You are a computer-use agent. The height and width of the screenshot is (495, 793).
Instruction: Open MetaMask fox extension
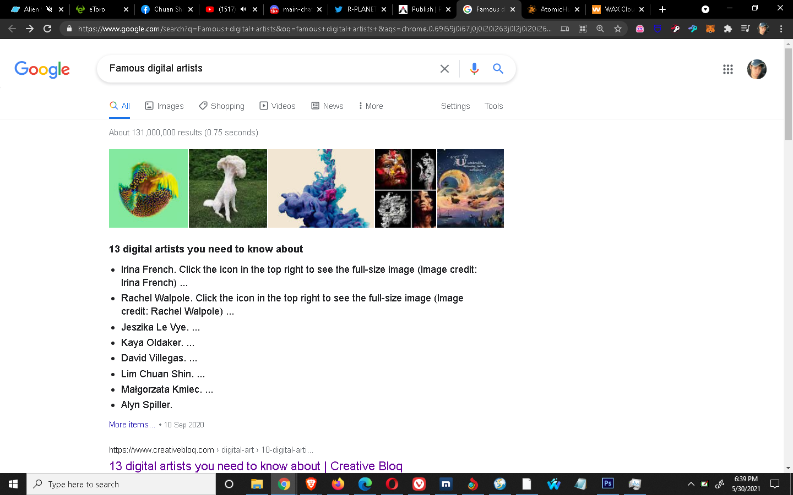click(x=710, y=29)
